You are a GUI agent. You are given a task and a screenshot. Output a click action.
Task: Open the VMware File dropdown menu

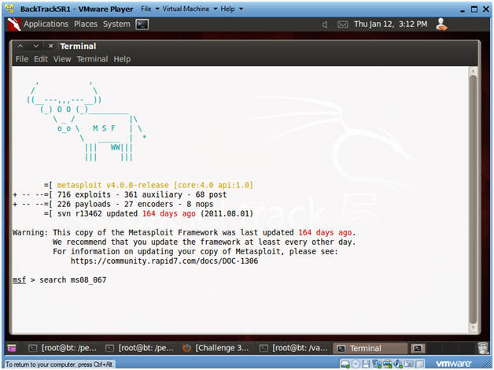(149, 9)
